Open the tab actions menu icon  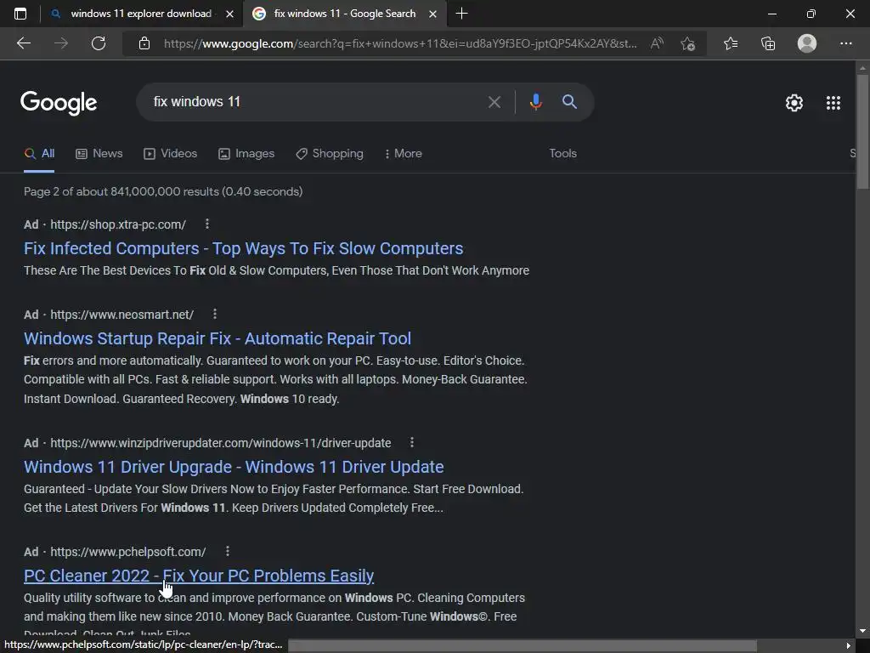click(x=20, y=14)
